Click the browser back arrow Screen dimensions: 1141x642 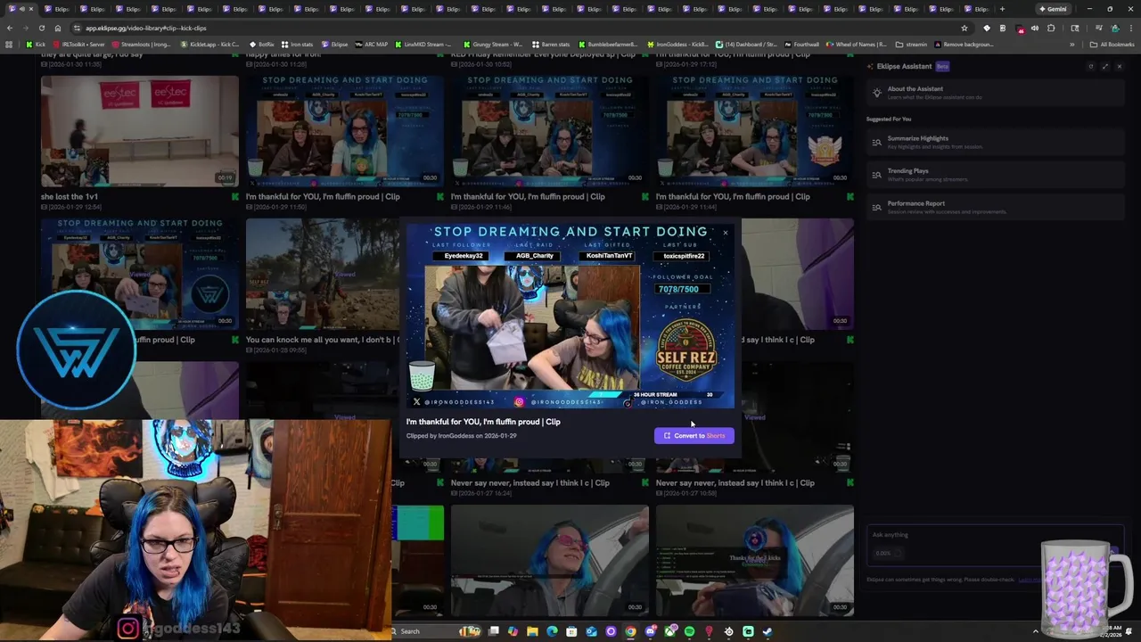click(10, 28)
